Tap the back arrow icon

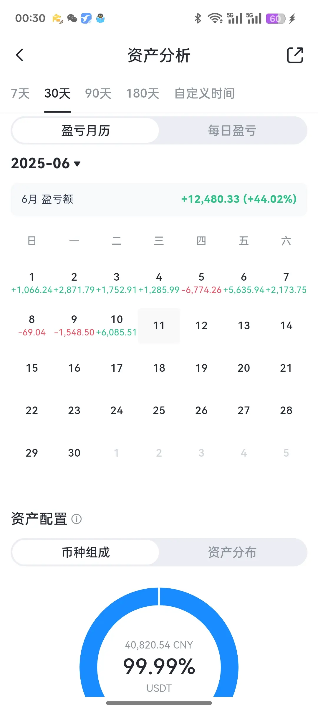[x=20, y=55]
